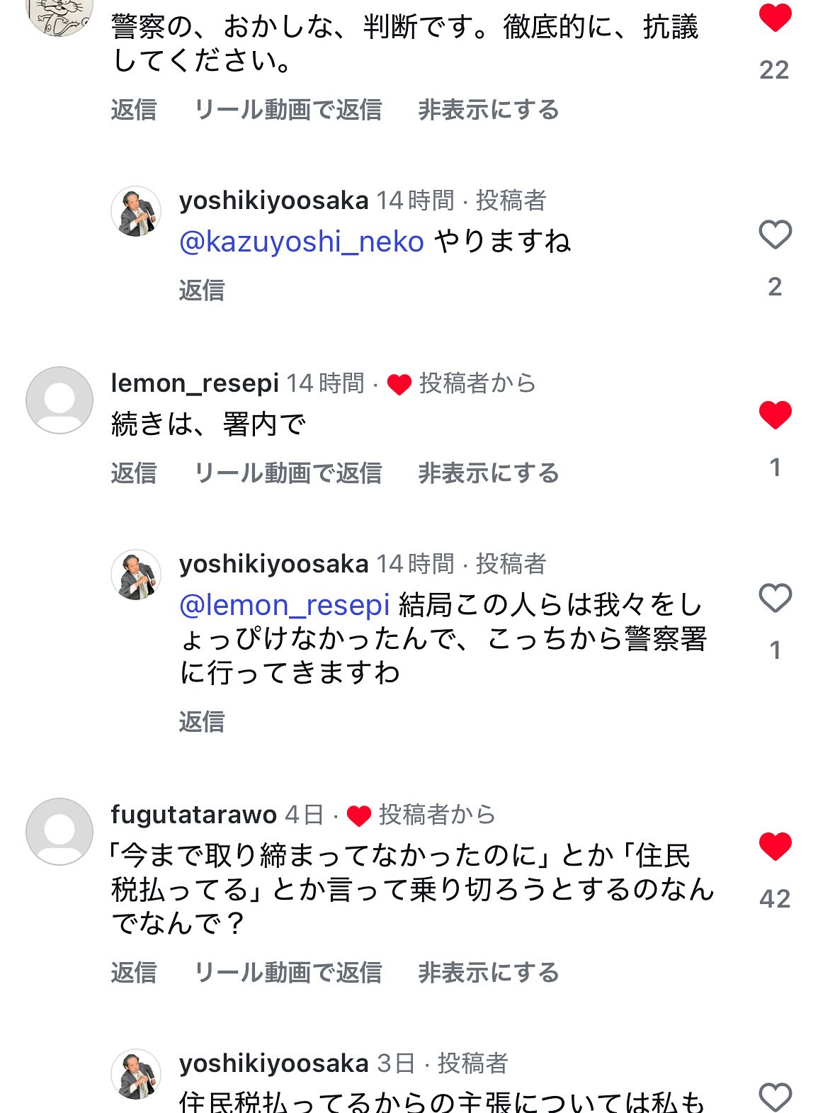
Task: Tap yoshikiyoosaka's avatar beside the @lemon_resepi reply
Action: 136,575
